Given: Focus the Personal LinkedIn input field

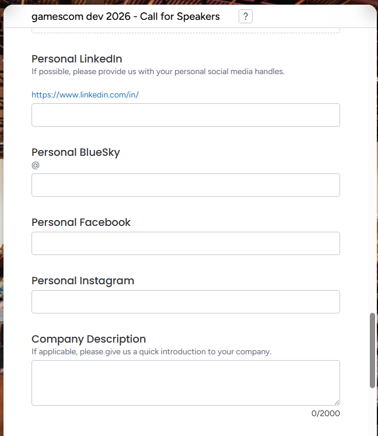Looking at the screenshot, I should [x=185, y=115].
